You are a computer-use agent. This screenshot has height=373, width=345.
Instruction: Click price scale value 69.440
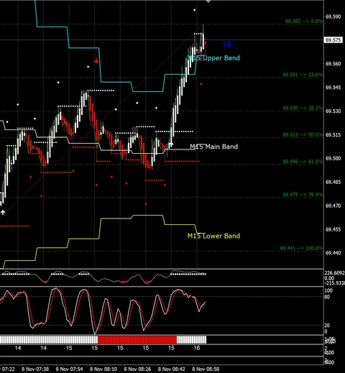(x=333, y=253)
